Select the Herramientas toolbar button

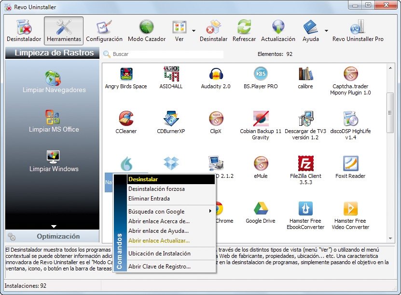[64, 31]
